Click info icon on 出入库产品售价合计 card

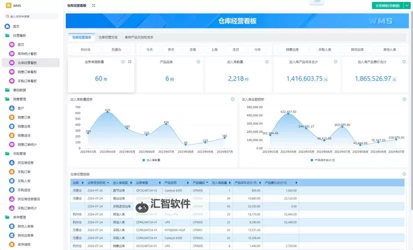coord(404,61)
